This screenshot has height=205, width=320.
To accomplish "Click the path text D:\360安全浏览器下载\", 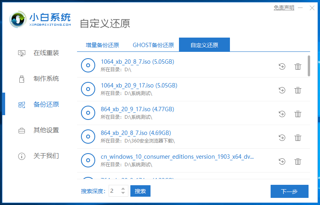I will click(x=150, y=141).
